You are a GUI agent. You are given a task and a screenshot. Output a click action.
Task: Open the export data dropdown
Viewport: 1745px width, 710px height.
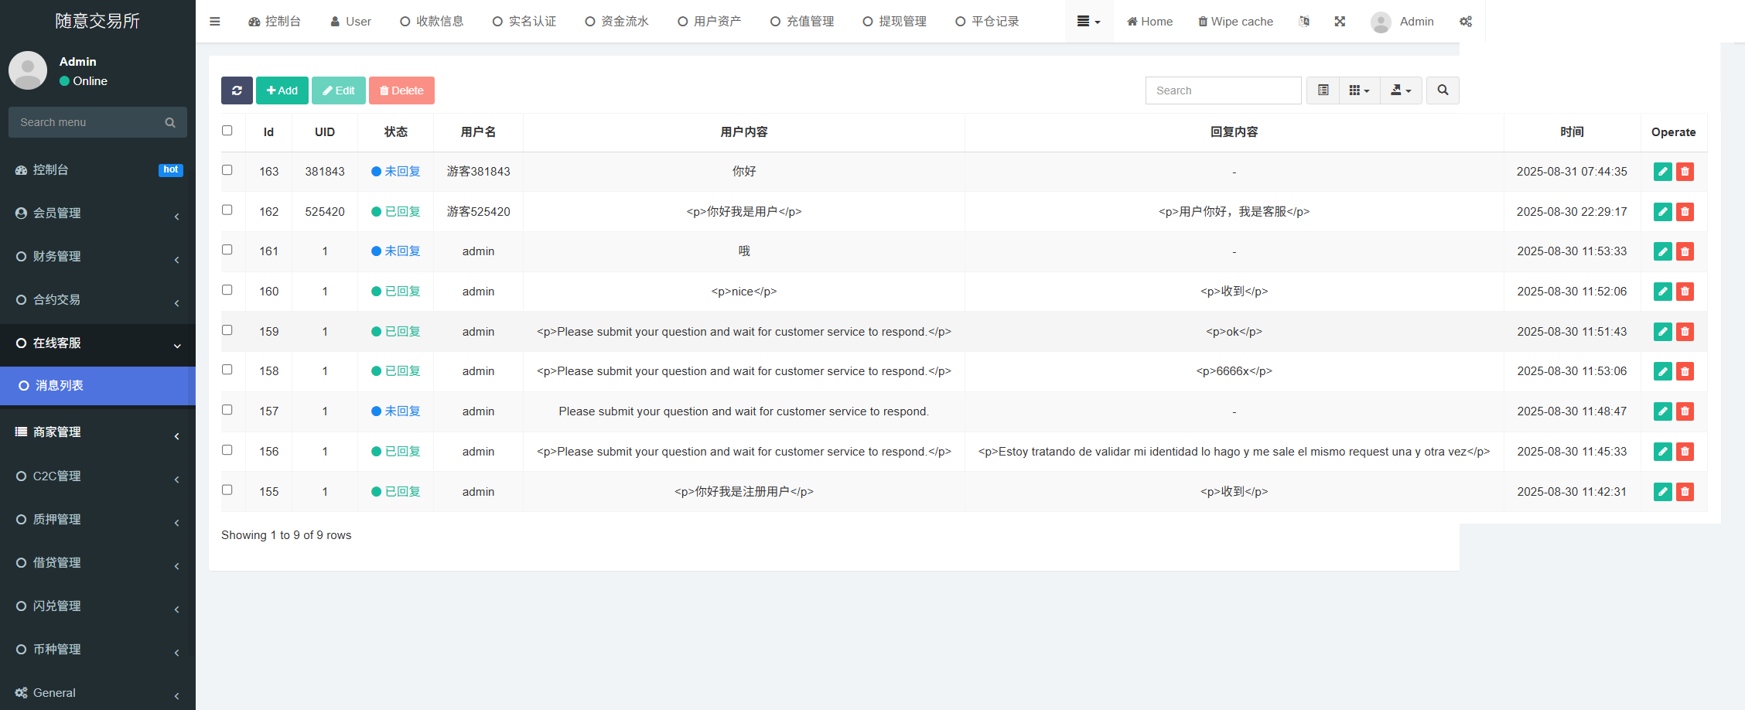(x=1401, y=90)
